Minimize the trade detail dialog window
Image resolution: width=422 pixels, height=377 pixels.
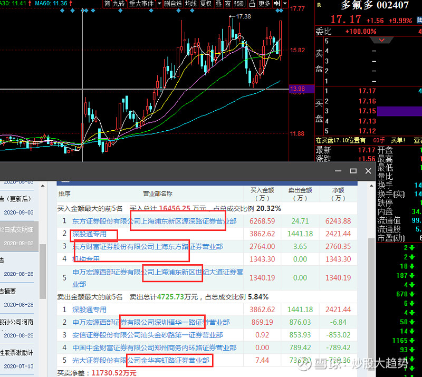tap(338, 171)
